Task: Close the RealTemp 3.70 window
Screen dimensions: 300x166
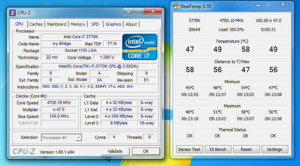Action: point(283,5)
